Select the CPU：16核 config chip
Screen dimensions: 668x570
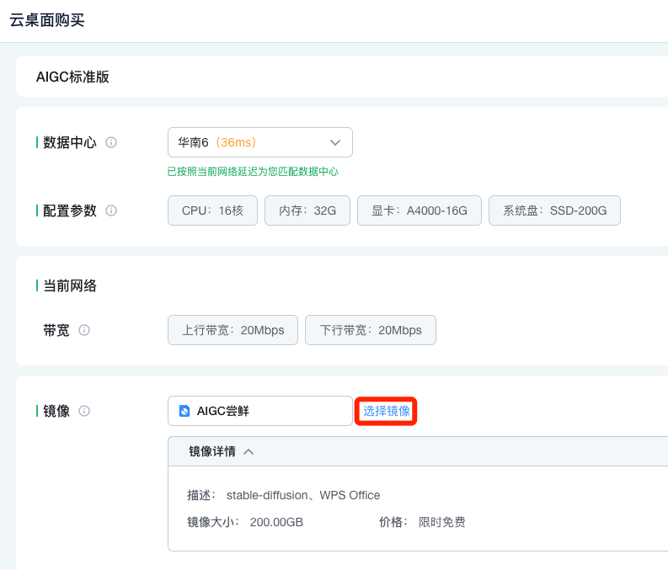pyautogui.click(x=212, y=210)
